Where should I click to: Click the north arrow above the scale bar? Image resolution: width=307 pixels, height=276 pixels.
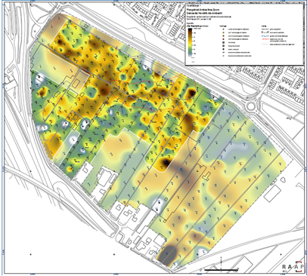[x=221, y=262]
